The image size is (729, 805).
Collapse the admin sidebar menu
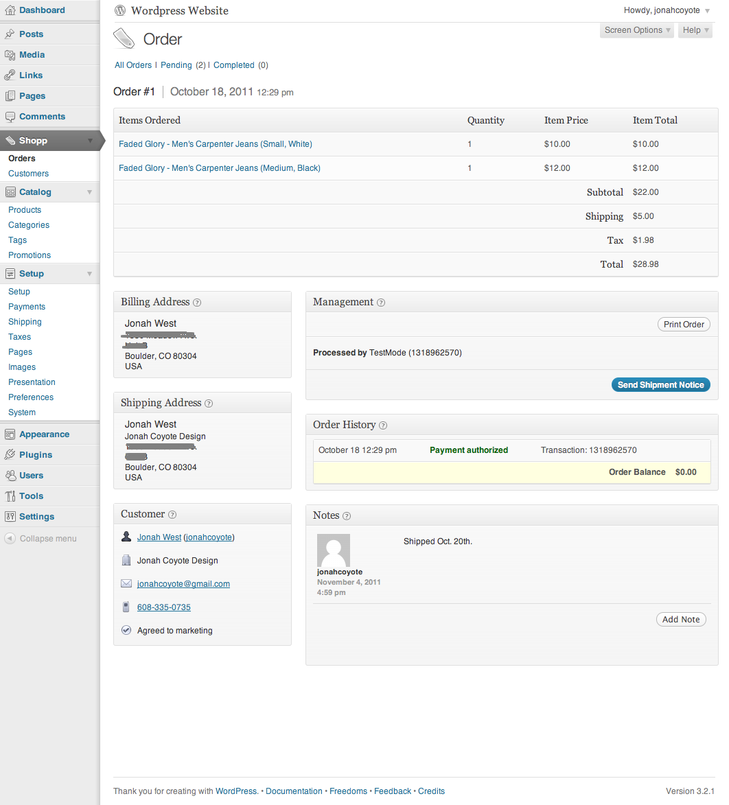coord(40,539)
